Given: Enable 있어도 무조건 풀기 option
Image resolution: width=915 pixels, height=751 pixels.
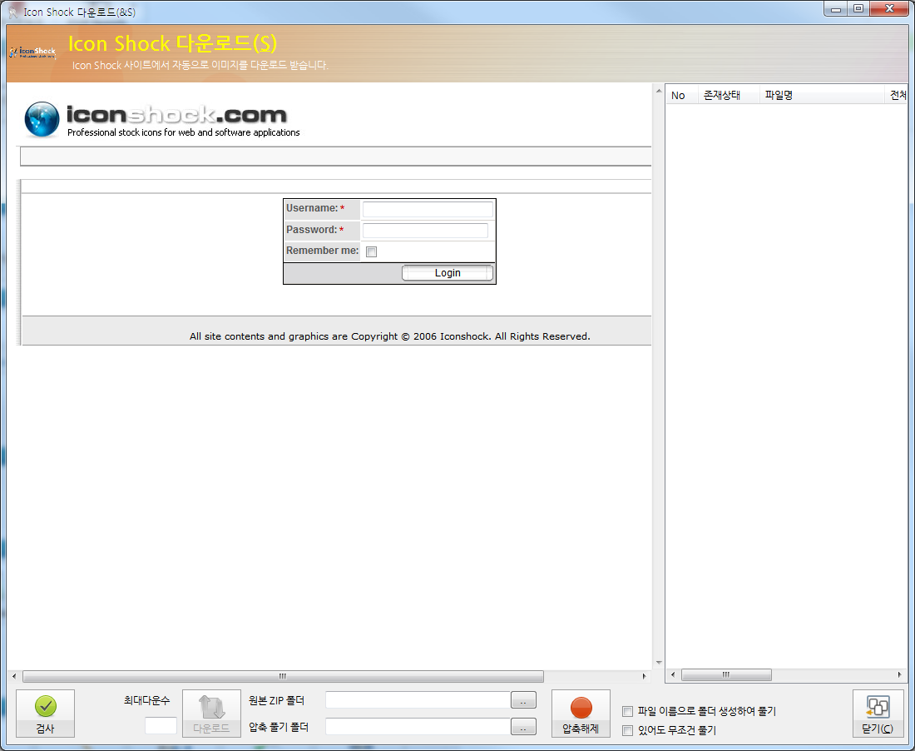Looking at the screenshot, I should click(x=627, y=730).
